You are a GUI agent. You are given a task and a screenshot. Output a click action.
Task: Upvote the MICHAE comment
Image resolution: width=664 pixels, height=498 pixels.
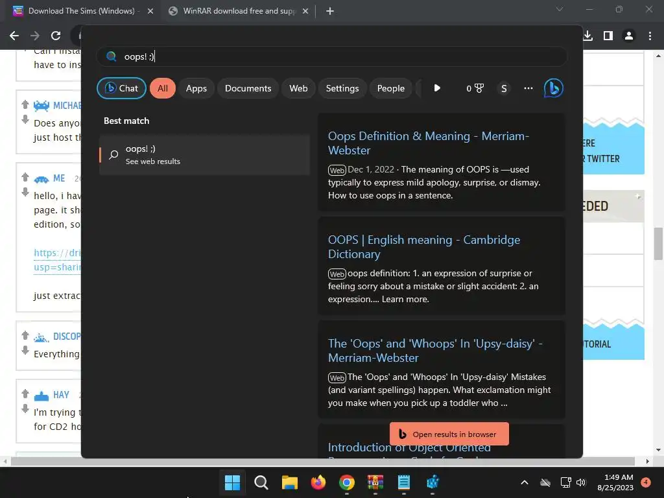[x=25, y=104]
